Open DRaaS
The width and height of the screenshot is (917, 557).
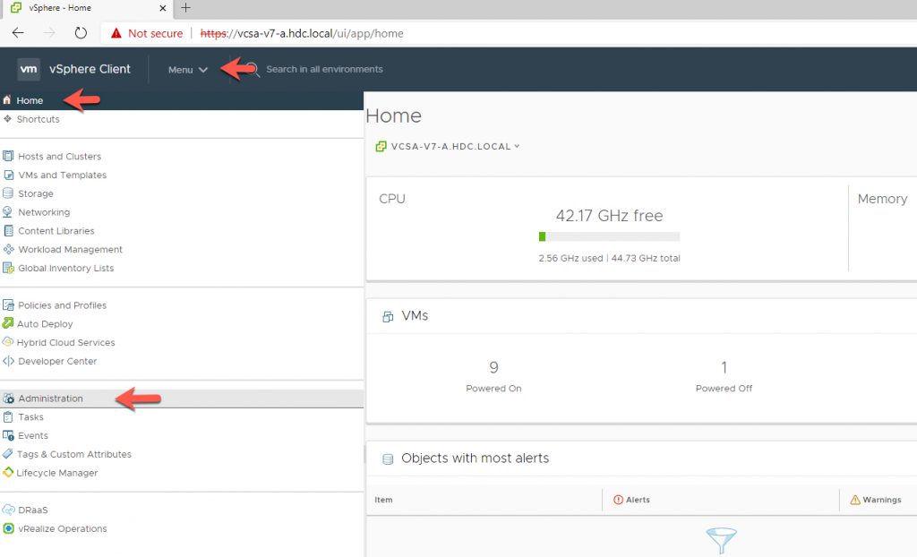click(33, 510)
